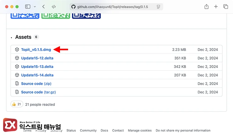The image size is (233, 135).
Task: Toggle the thumbs-up reaction with 21 count
Action: click(16, 104)
